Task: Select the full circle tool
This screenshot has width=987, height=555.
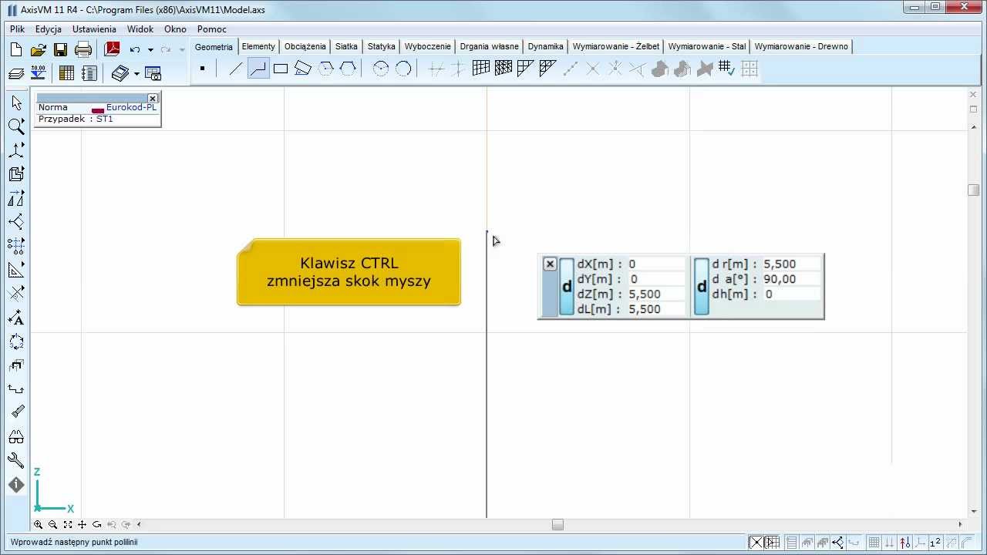Action: tap(403, 69)
